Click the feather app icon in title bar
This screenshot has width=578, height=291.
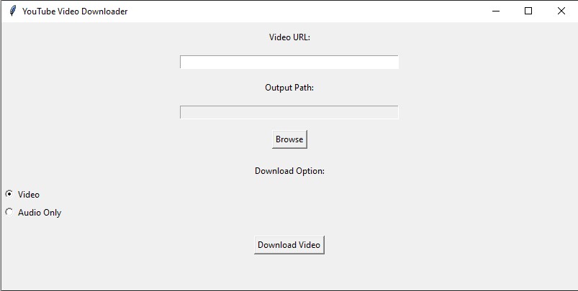click(12, 11)
